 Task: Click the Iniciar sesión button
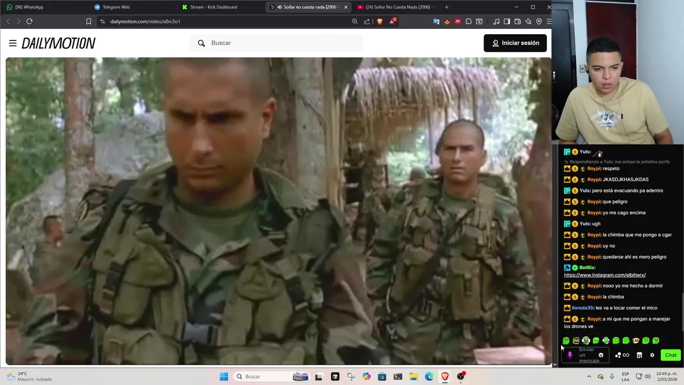[515, 43]
